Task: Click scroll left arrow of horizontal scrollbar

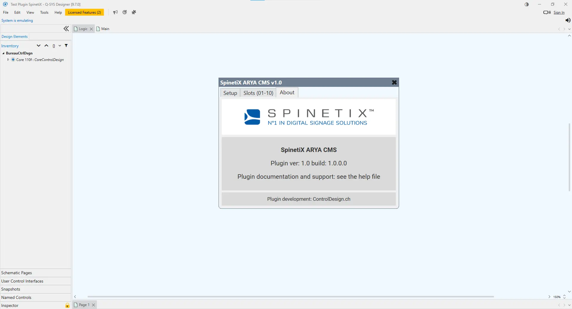Action: coord(75,297)
